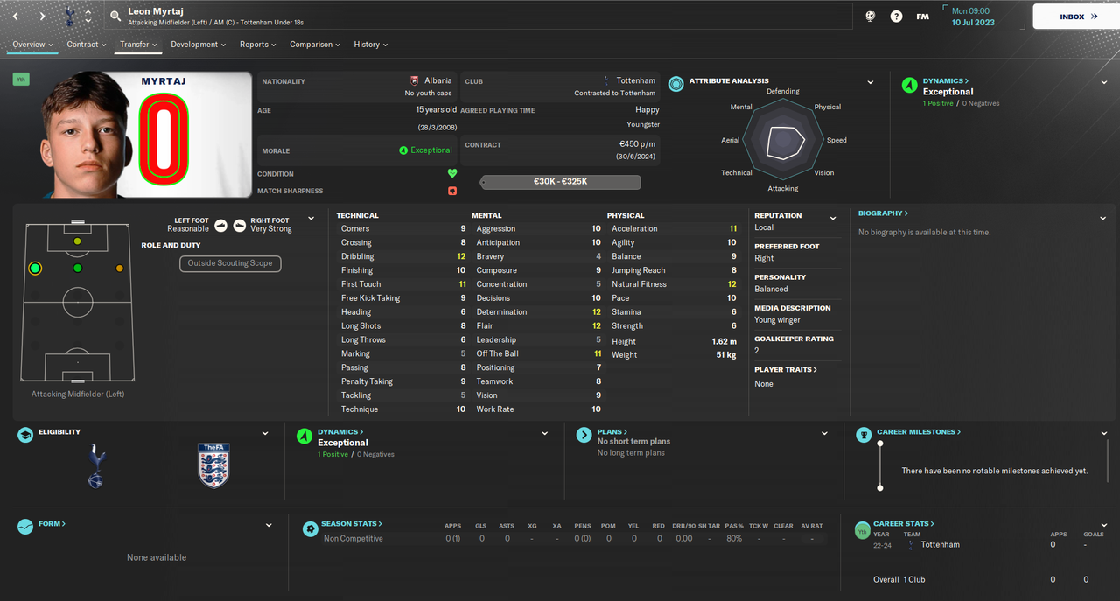The width and height of the screenshot is (1120, 601).
Task: Open the Biography link
Action: tap(883, 213)
